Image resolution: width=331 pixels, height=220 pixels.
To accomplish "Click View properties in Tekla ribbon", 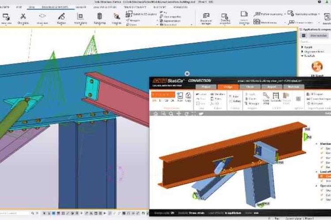I will (x=170, y=17).
